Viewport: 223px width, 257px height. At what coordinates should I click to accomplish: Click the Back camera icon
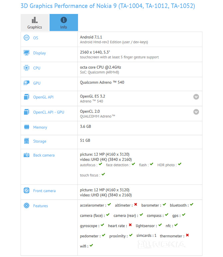pyautogui.click(x=27, y=155)
